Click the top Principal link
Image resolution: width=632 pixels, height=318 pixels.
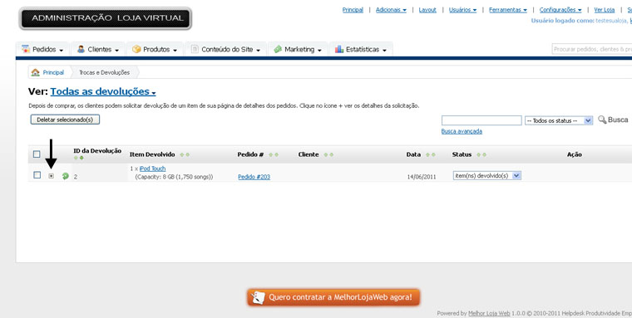353,10
